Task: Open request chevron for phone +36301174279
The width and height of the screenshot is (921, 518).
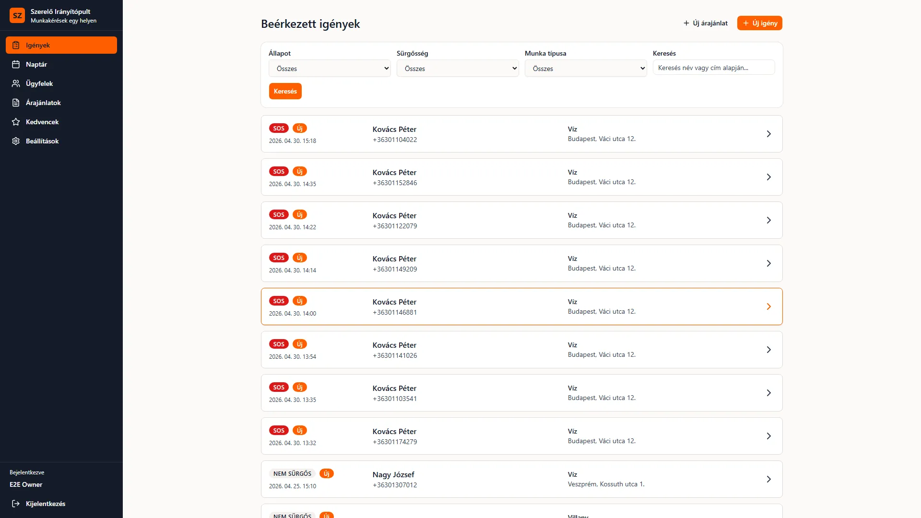Action: point(768,436)
